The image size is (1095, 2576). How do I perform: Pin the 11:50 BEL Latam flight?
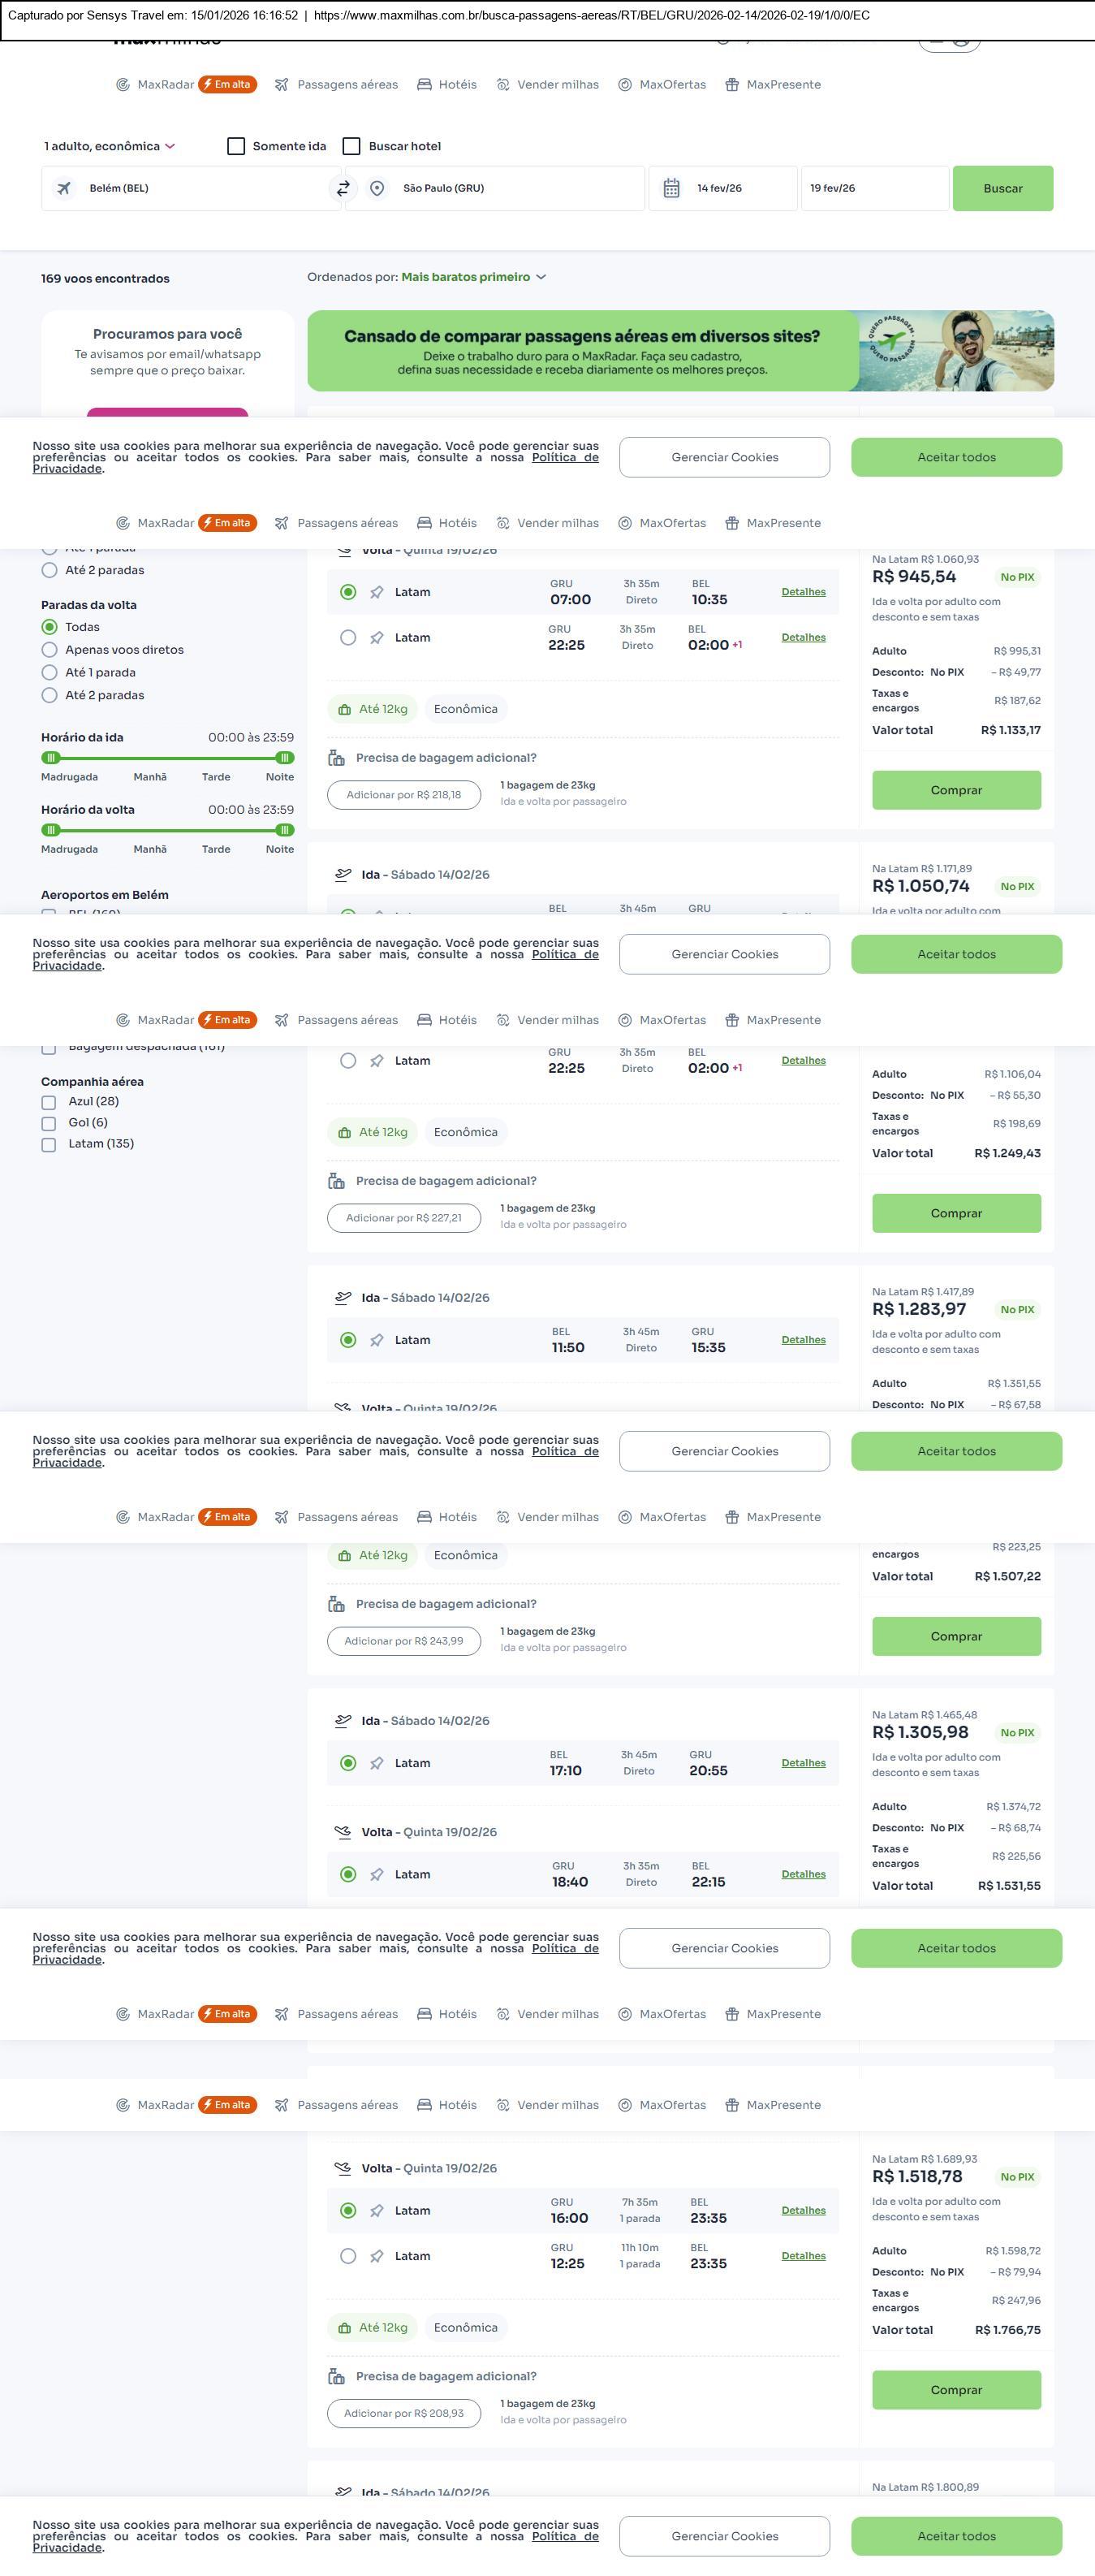tap(377, 1340)
